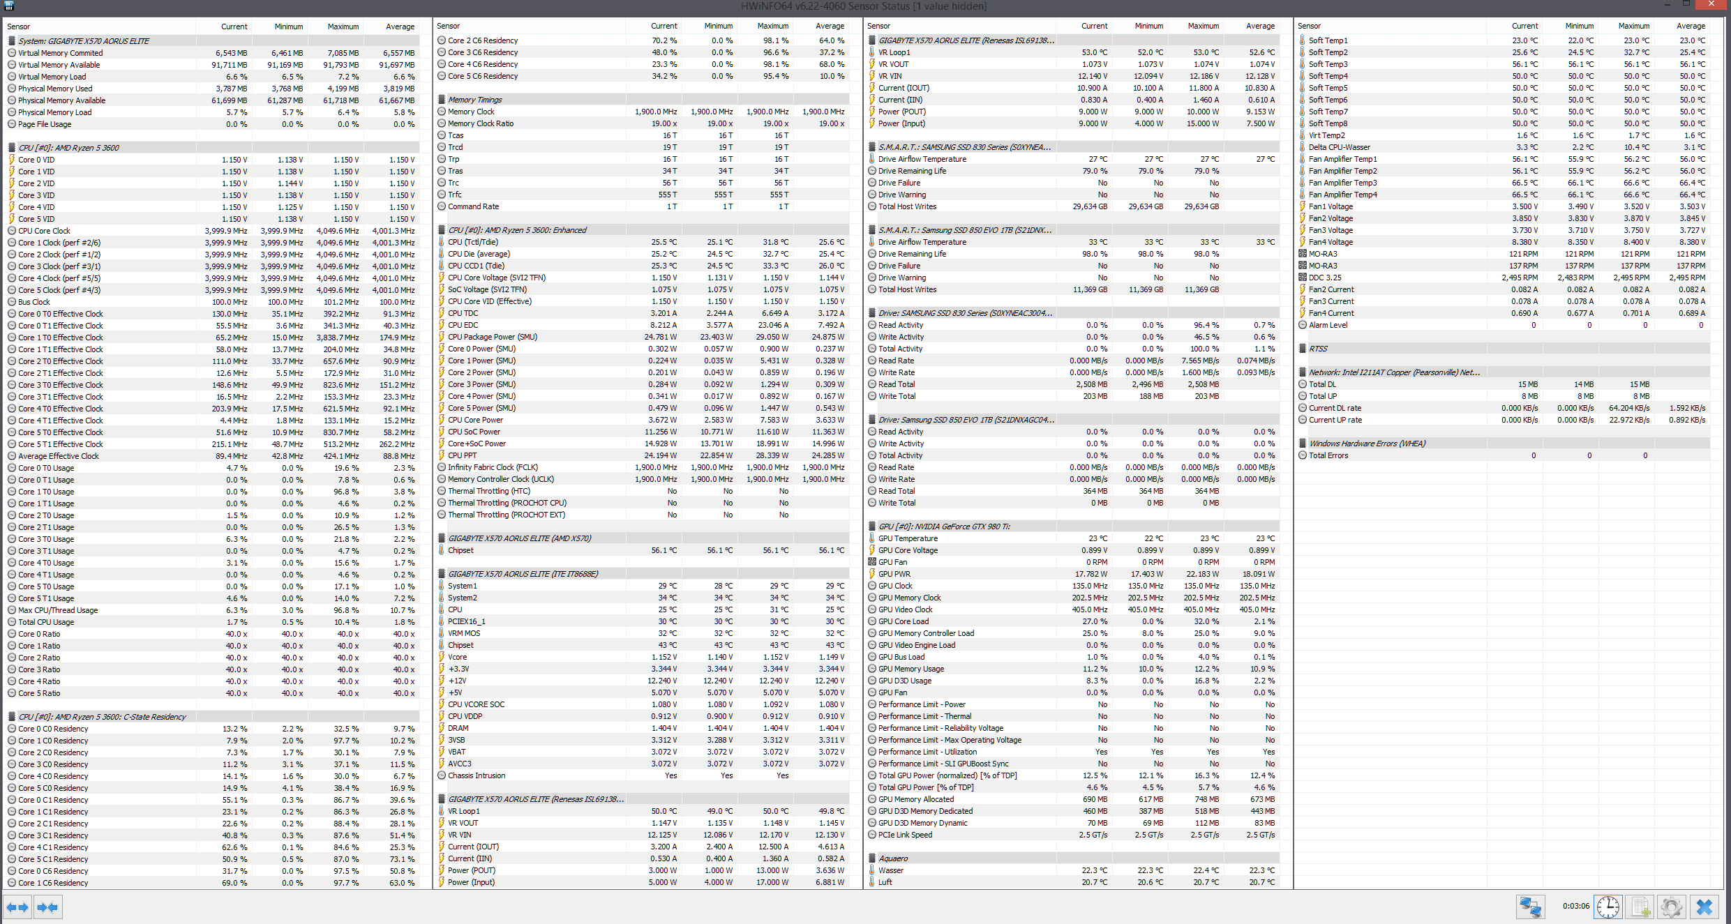Select the Delta CPU-Wasser row

click(1504, 147)
